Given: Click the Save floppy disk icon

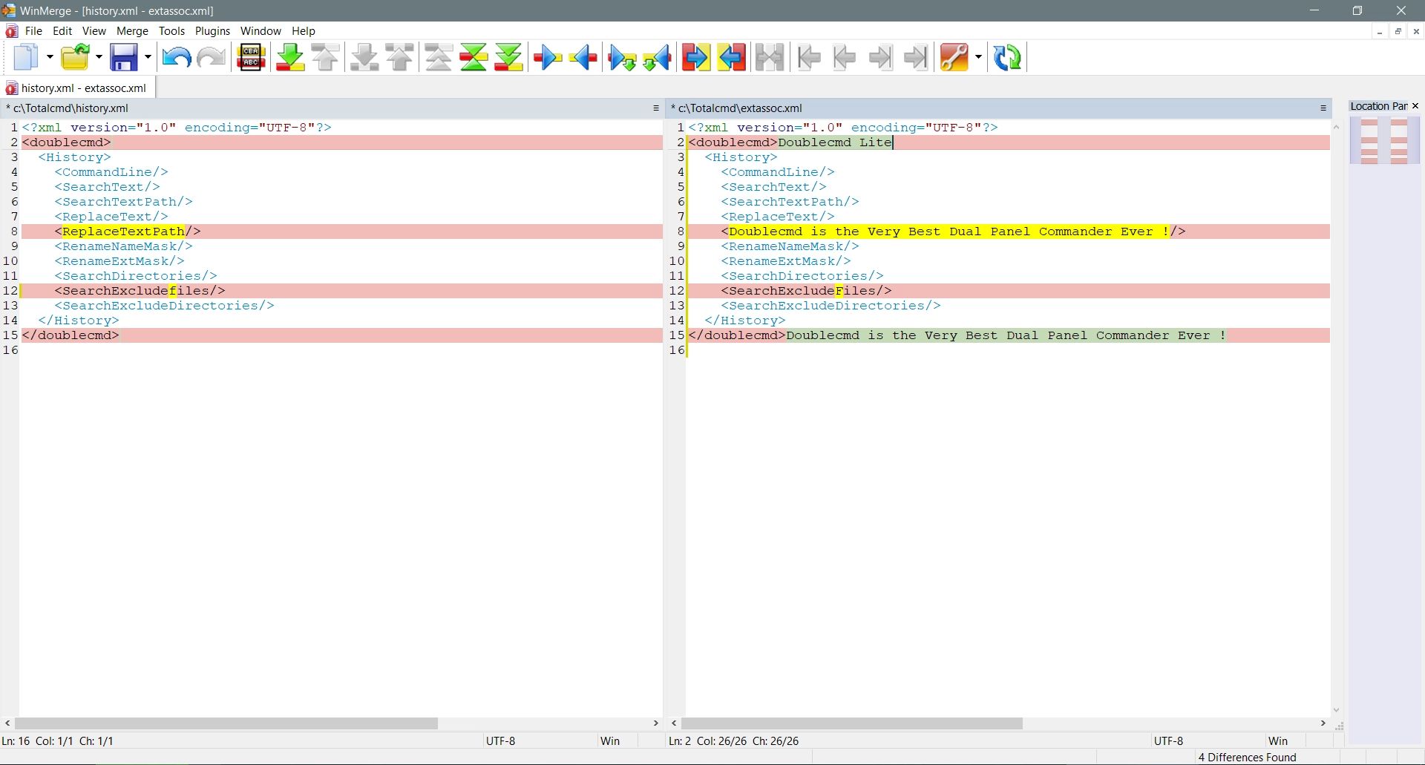Looking at the screenshot, I should [x=124, y=57].
